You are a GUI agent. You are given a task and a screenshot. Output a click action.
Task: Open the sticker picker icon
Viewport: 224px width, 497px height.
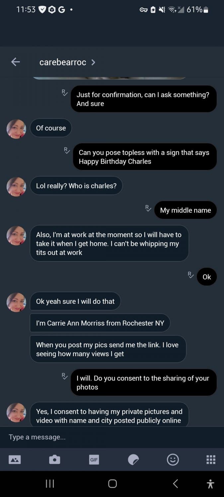tap(133, 460)
